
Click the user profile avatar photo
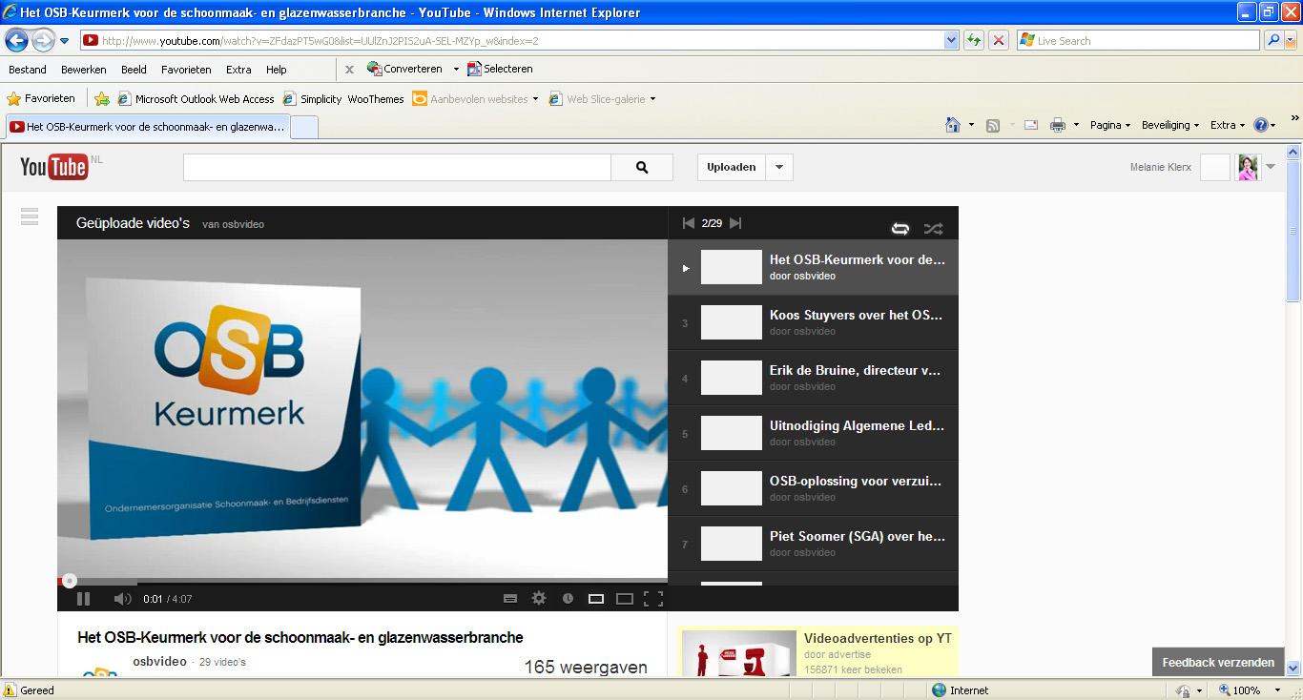pyautogui.click(x=1248, y=167)
